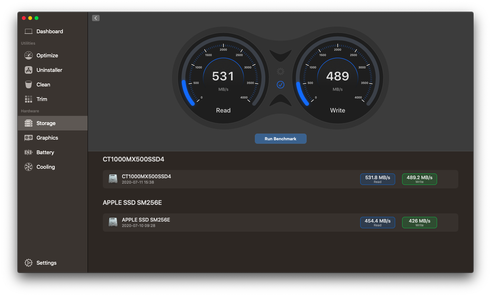491x296 pixels.
Task: Click the blue checkmark circle between gauges
Action: click(281, 85)
